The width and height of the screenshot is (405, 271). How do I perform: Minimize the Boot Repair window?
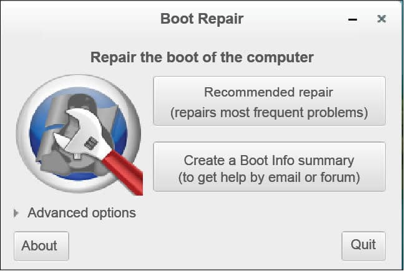pos(353,19)
